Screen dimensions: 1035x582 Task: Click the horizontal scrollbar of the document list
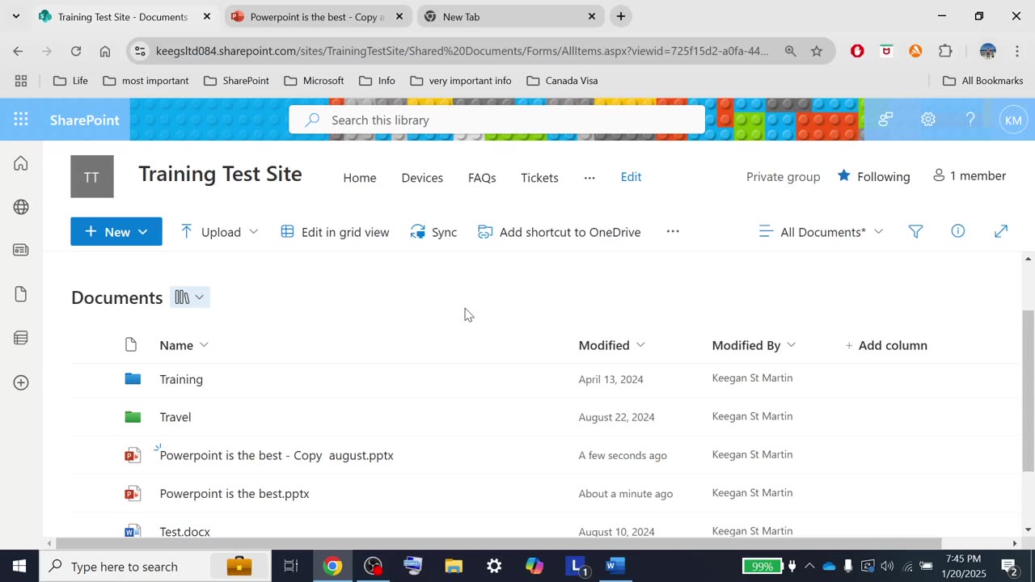(497, 543)
